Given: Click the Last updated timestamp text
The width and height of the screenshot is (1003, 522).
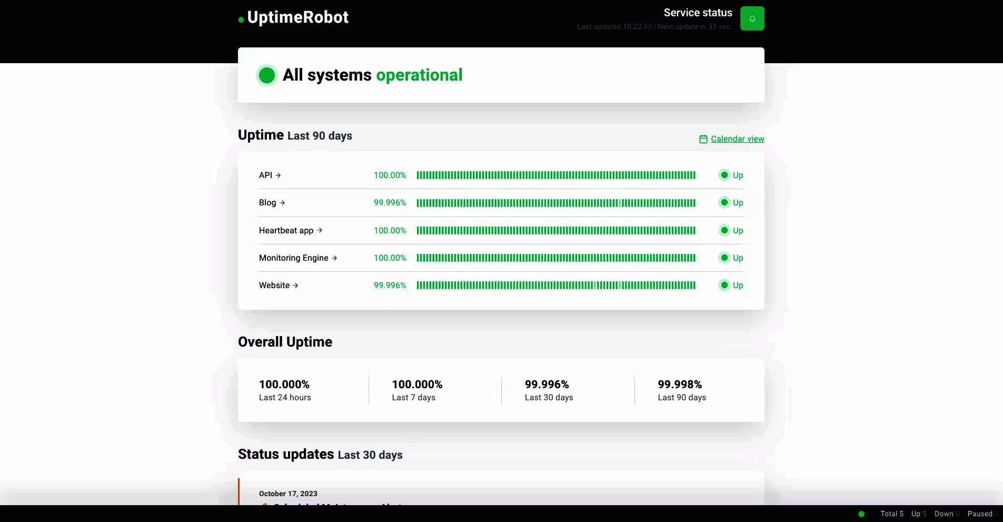Looking at the screenshot, I should point(654,27).
